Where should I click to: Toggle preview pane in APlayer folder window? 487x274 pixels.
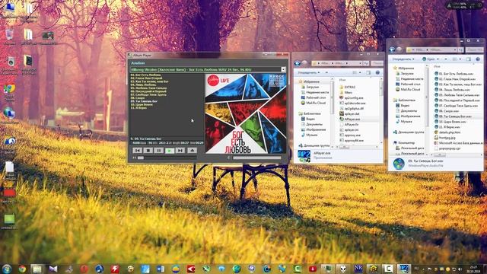pos(368,72)
